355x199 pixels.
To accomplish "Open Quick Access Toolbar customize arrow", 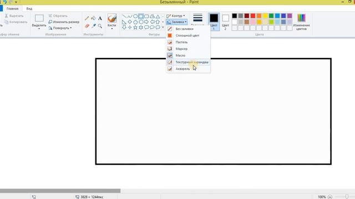I will pos(16,2).
